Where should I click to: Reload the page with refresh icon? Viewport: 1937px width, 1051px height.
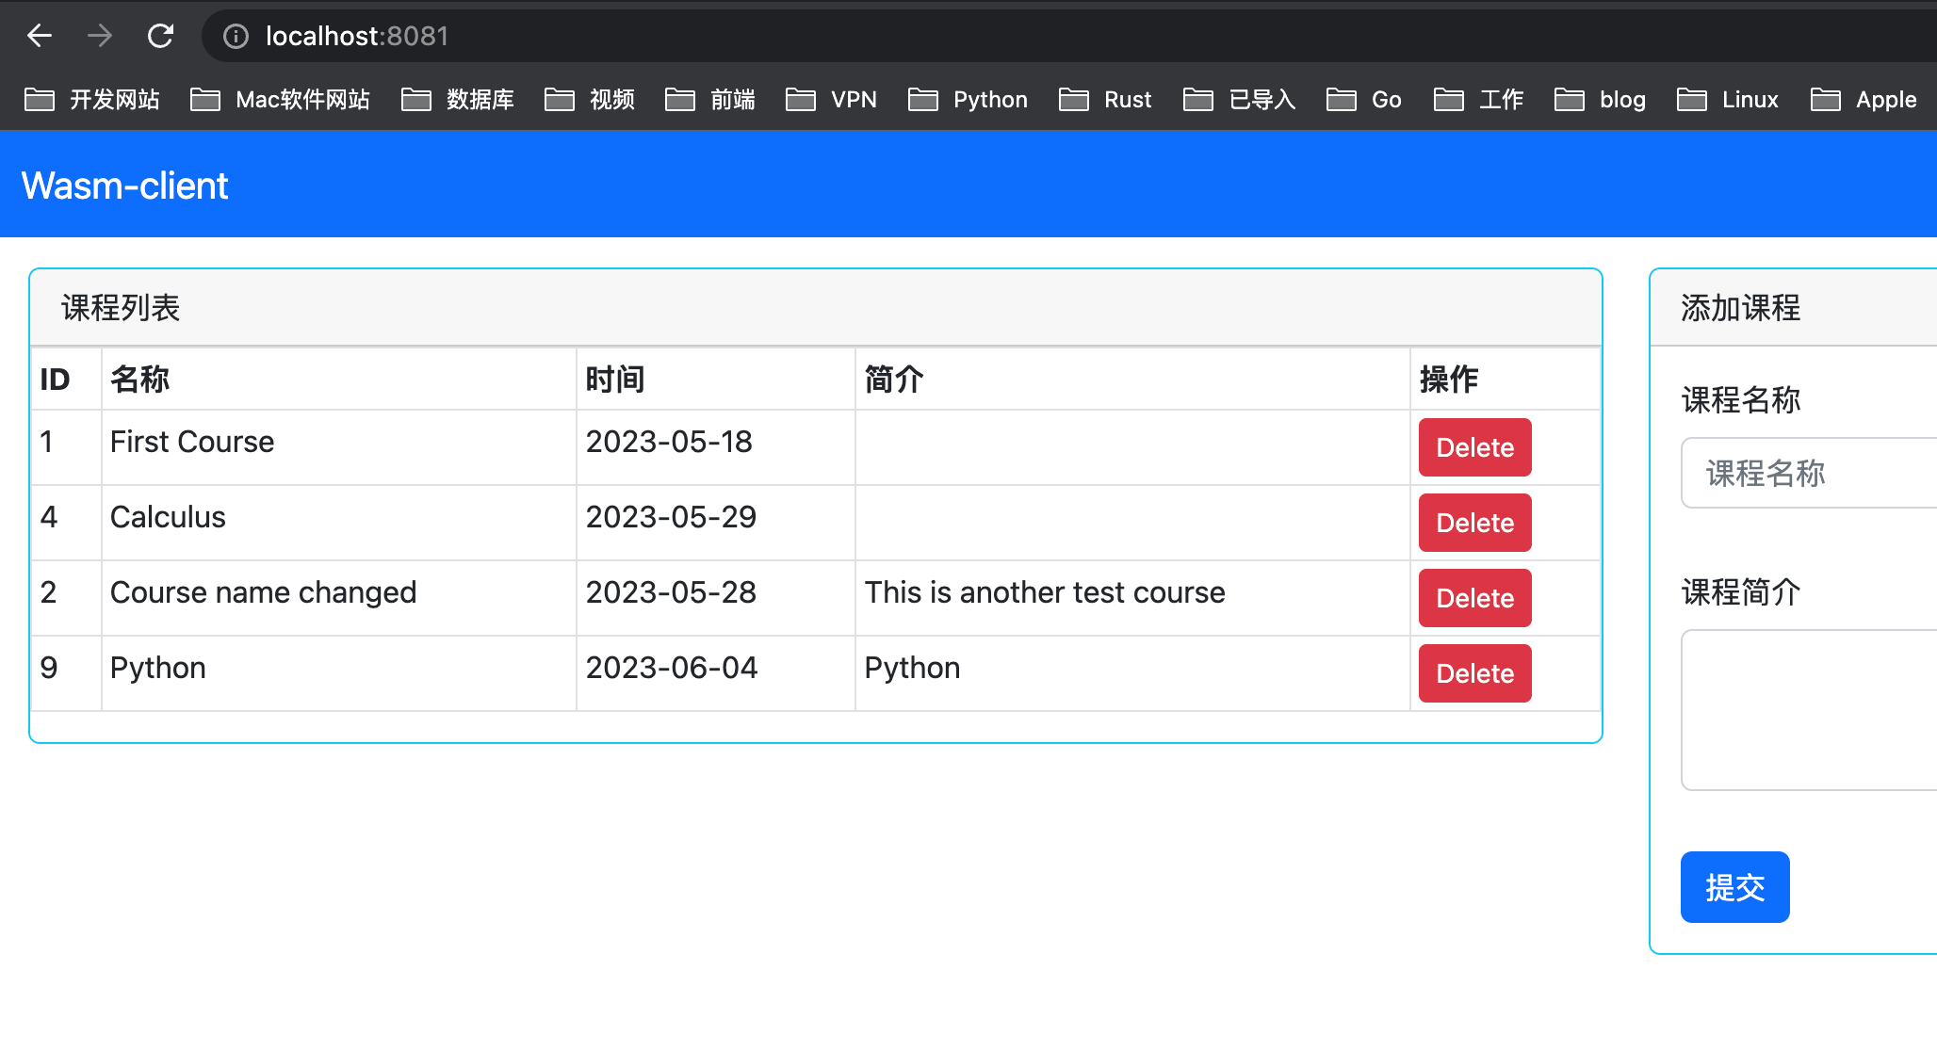161,36
